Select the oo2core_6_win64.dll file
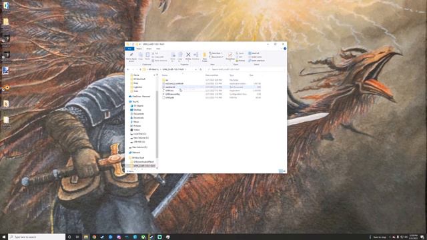The height and width of the screenshot is (240, 427). tap(174, 83)
